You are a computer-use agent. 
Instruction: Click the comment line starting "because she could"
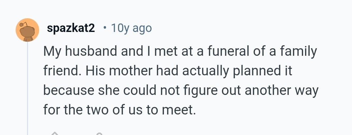[x=181, y=91]
